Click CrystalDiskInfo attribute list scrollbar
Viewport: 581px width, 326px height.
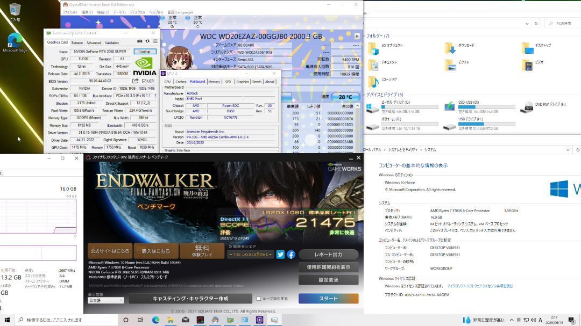click(x=358, y=128)
